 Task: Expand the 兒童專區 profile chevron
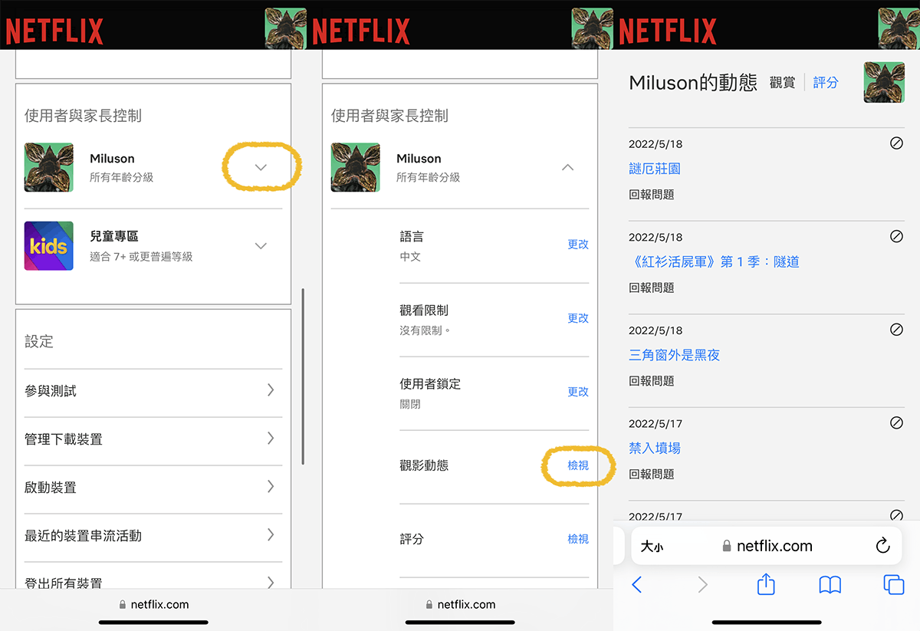pyautogui.click(x=261, y=245)
